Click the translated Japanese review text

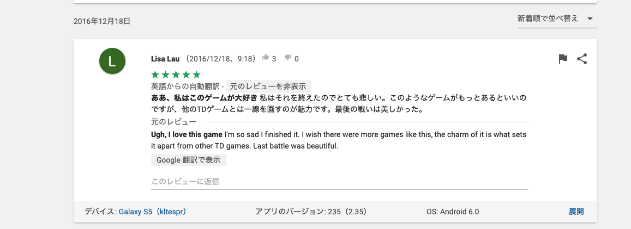click(338, 104)
